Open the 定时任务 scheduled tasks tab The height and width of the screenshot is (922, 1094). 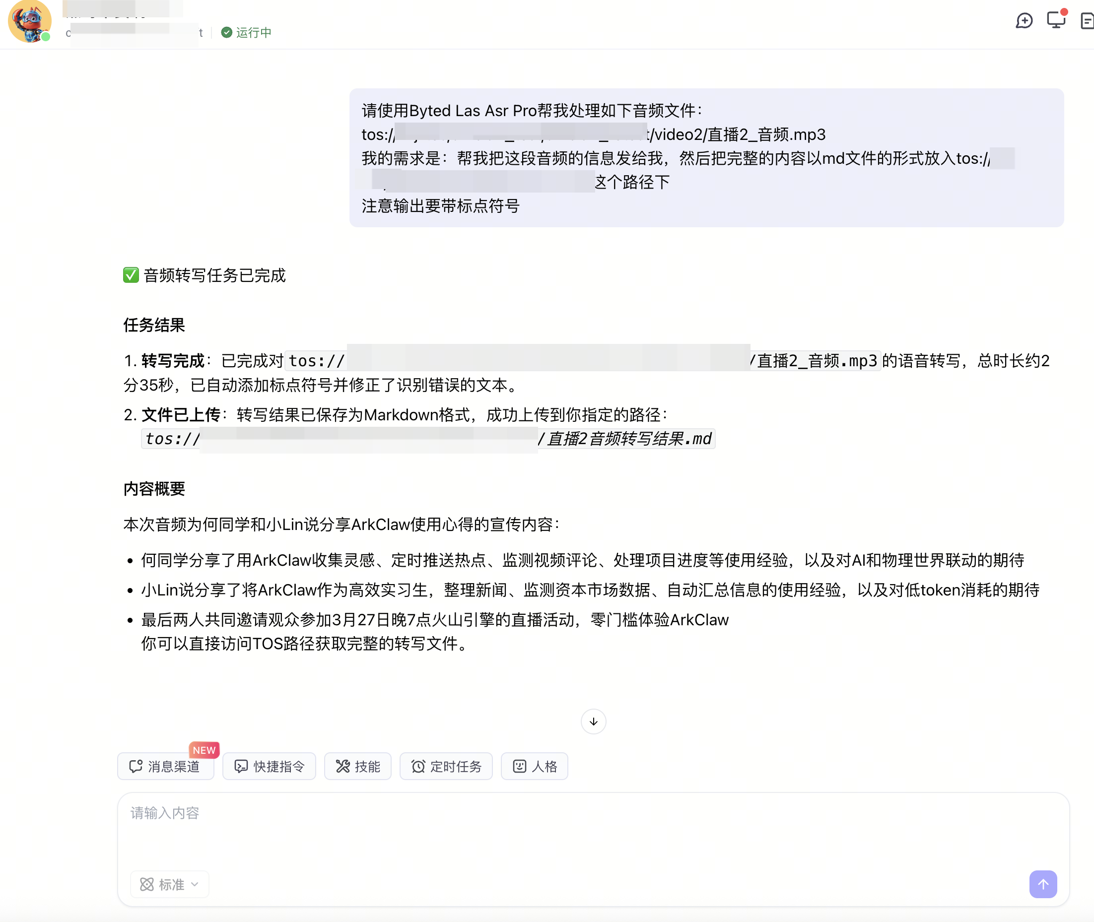(446, 766)
